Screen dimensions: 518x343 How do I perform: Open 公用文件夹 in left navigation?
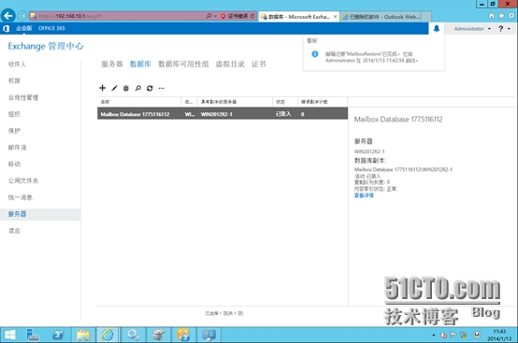pos(23,180)
